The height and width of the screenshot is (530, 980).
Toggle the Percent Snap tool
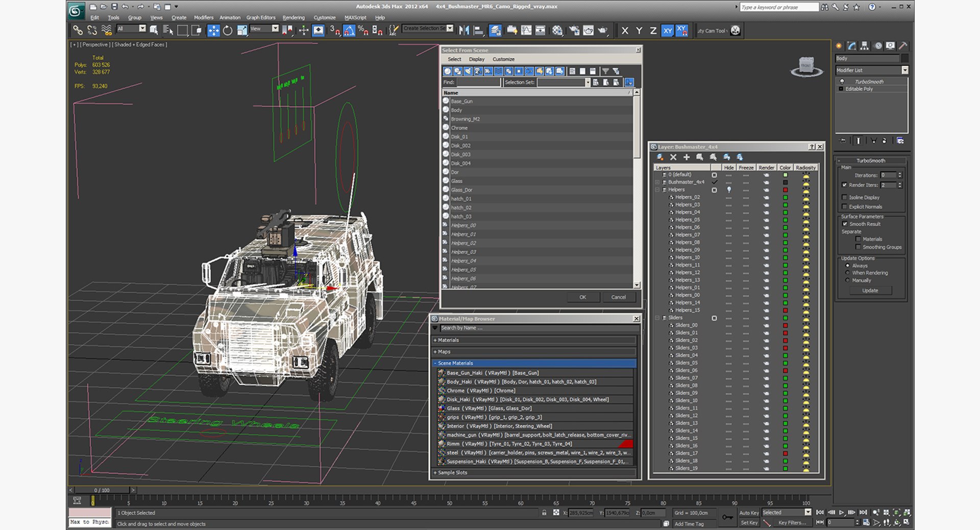[363, 31]
